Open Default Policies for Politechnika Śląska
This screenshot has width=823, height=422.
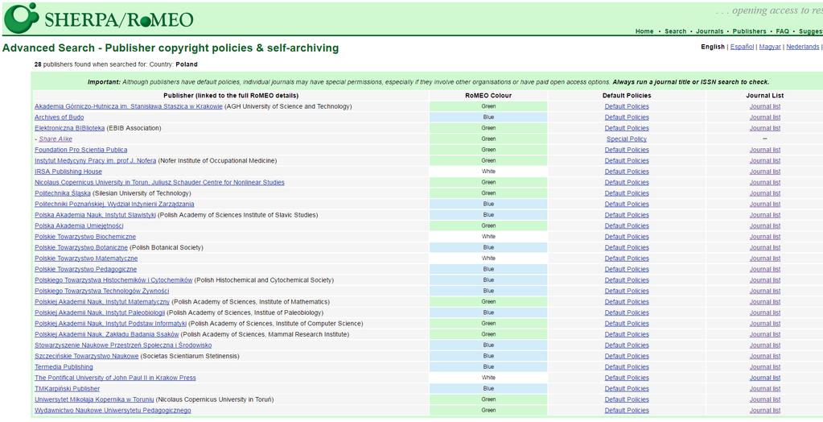click(x=627, y=193)
